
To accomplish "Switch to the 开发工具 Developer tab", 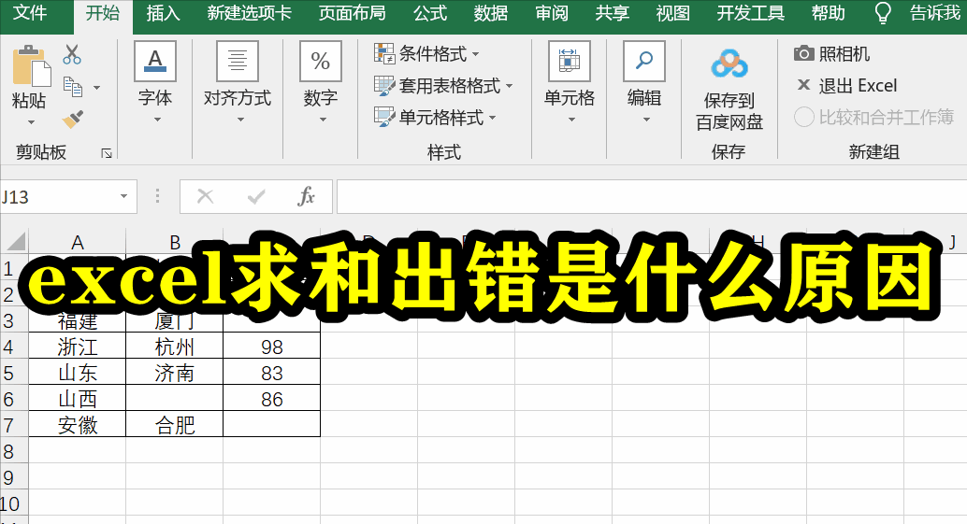I will click(x=751, y=13).
